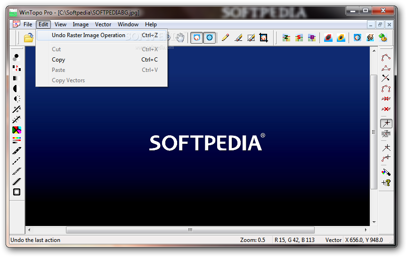Select the four-node arch polyline tool

[x=386, y=88]
